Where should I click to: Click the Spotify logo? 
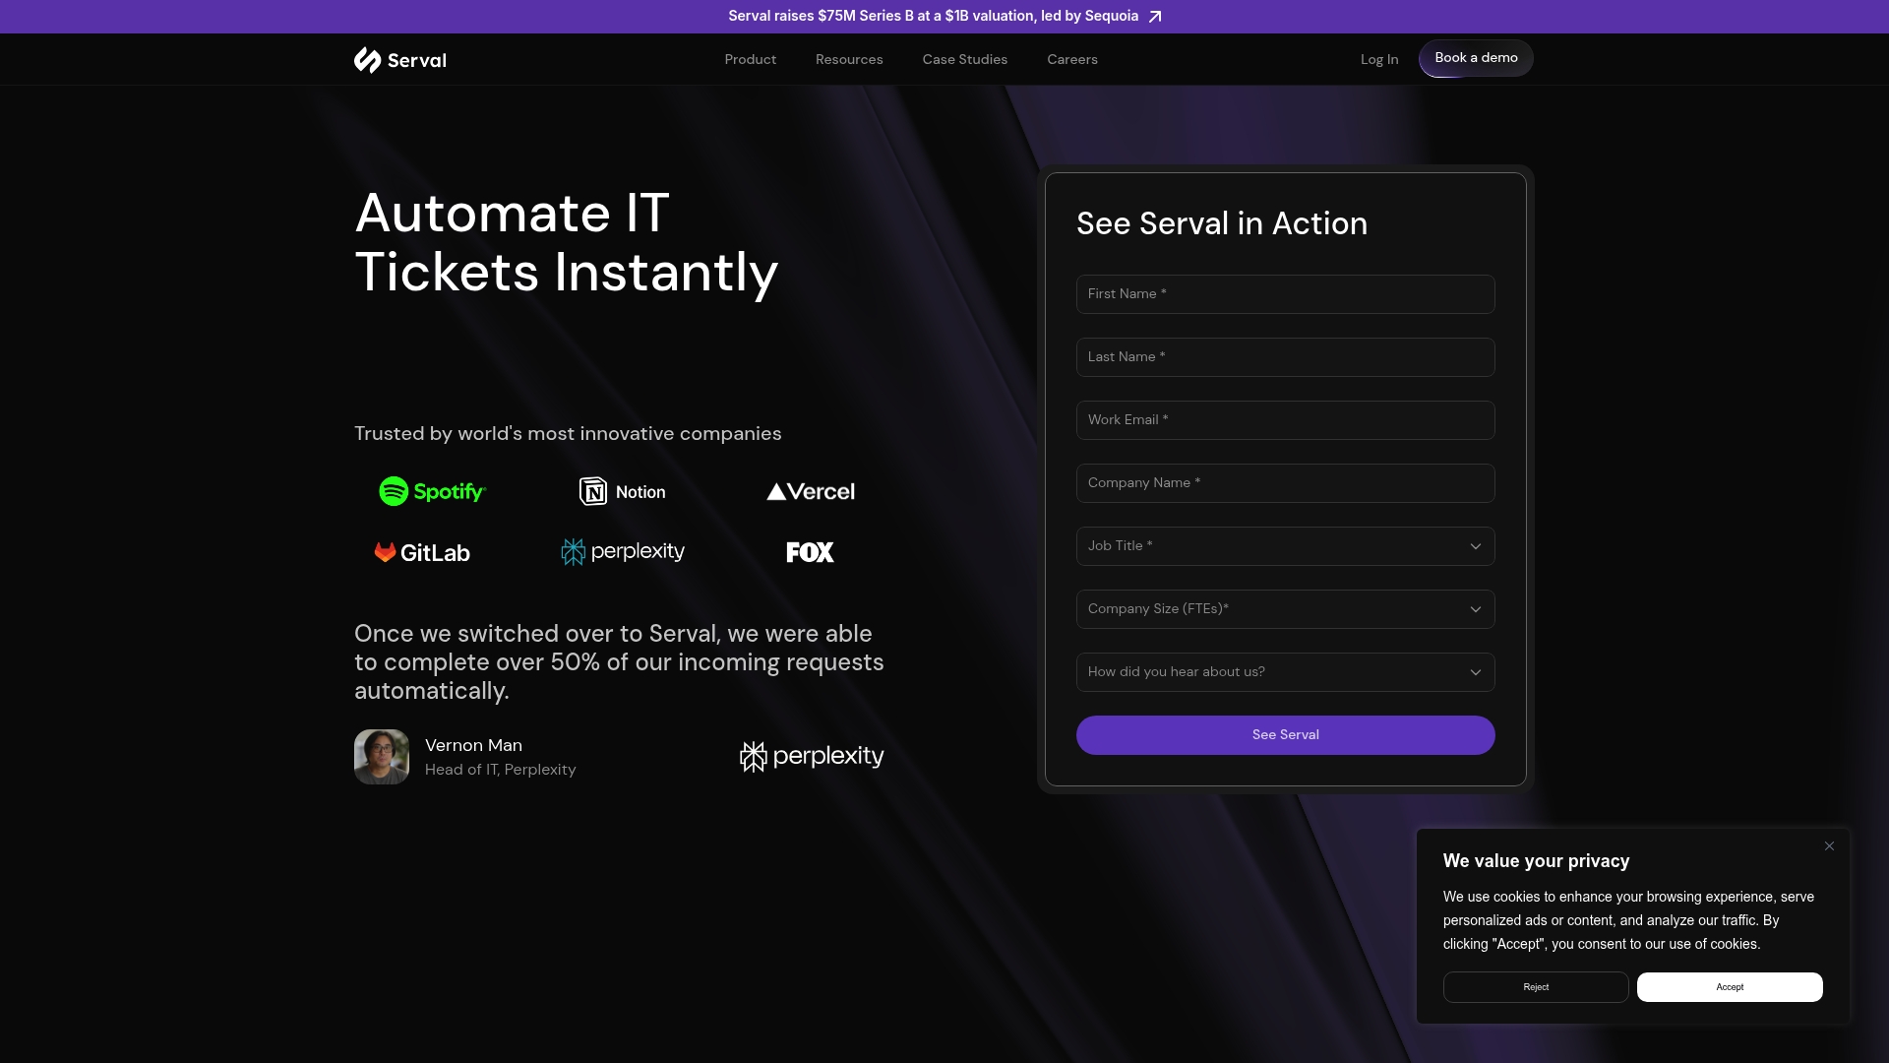tap(433, 491)
